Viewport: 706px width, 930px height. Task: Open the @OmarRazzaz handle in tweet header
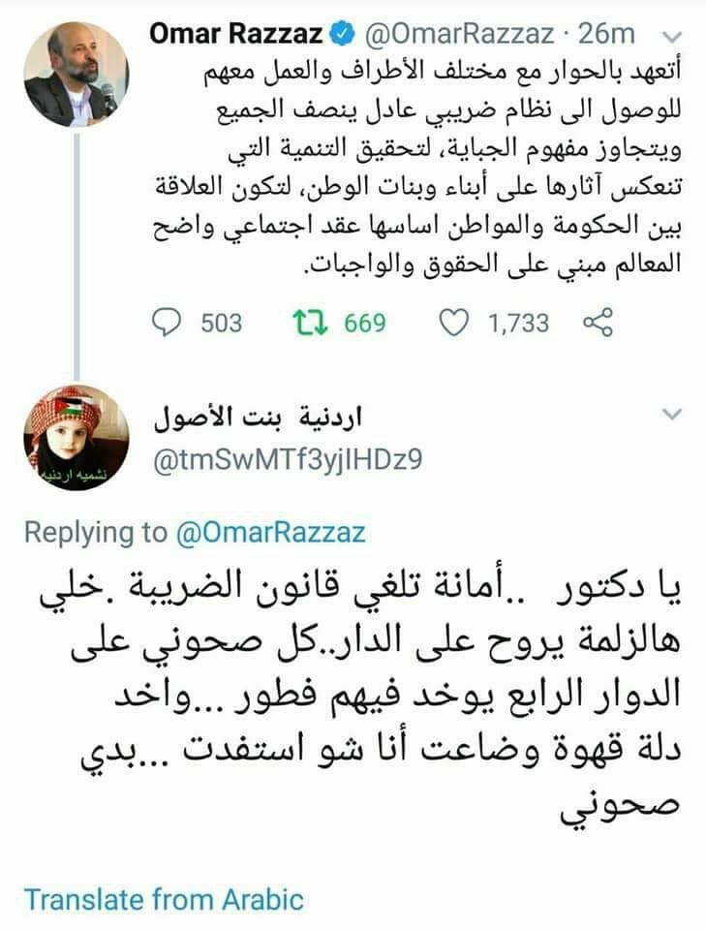[460, 34]
